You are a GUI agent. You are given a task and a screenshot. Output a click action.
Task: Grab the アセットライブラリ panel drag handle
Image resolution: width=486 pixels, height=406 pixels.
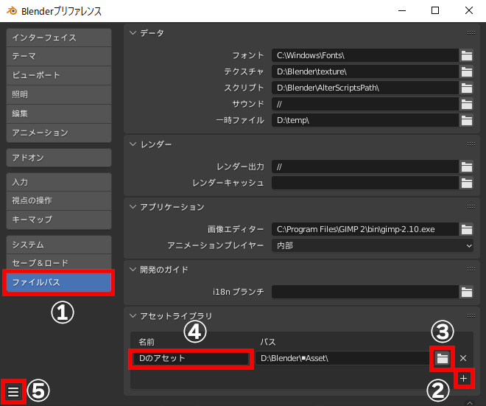[x=471, y=316]
